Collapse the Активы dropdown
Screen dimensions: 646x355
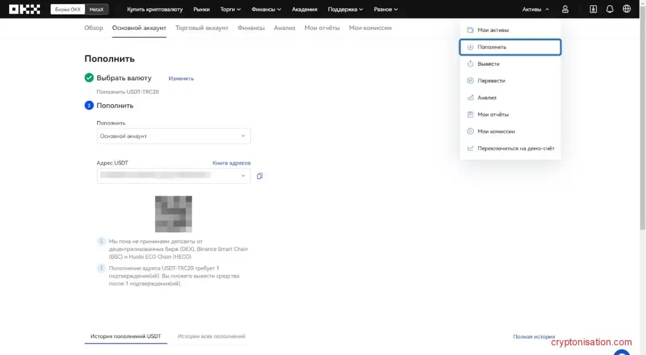click(536, 9)
